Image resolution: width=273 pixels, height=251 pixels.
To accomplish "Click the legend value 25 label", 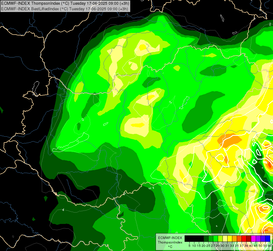I will pyautogui.click(x=208, y=246).
